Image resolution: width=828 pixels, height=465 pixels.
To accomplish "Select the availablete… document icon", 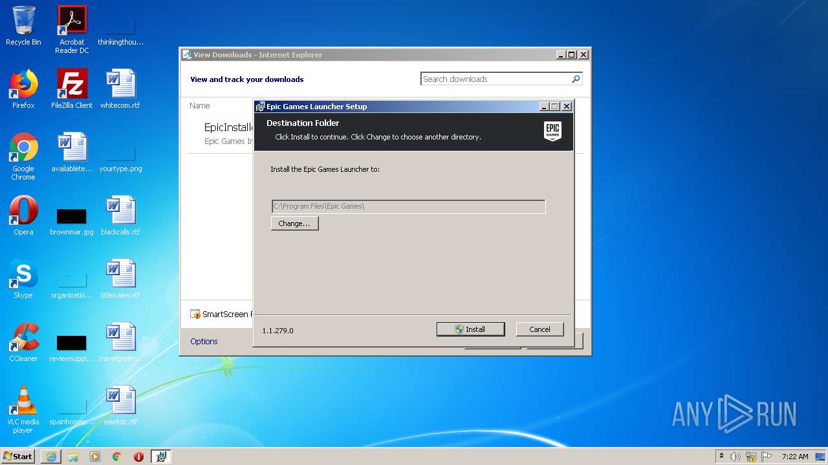I will (x=72, y=152).
